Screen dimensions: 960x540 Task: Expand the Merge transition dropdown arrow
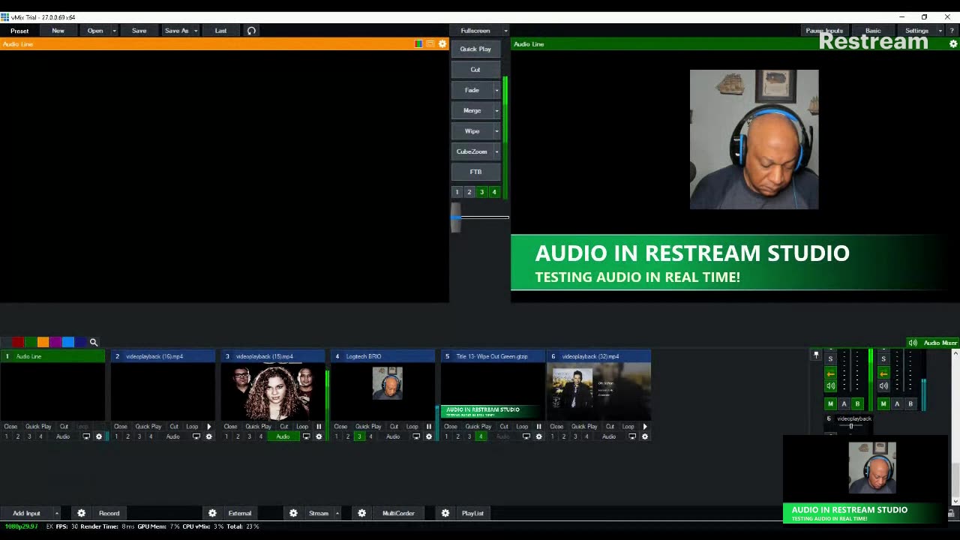coord(496,110)
